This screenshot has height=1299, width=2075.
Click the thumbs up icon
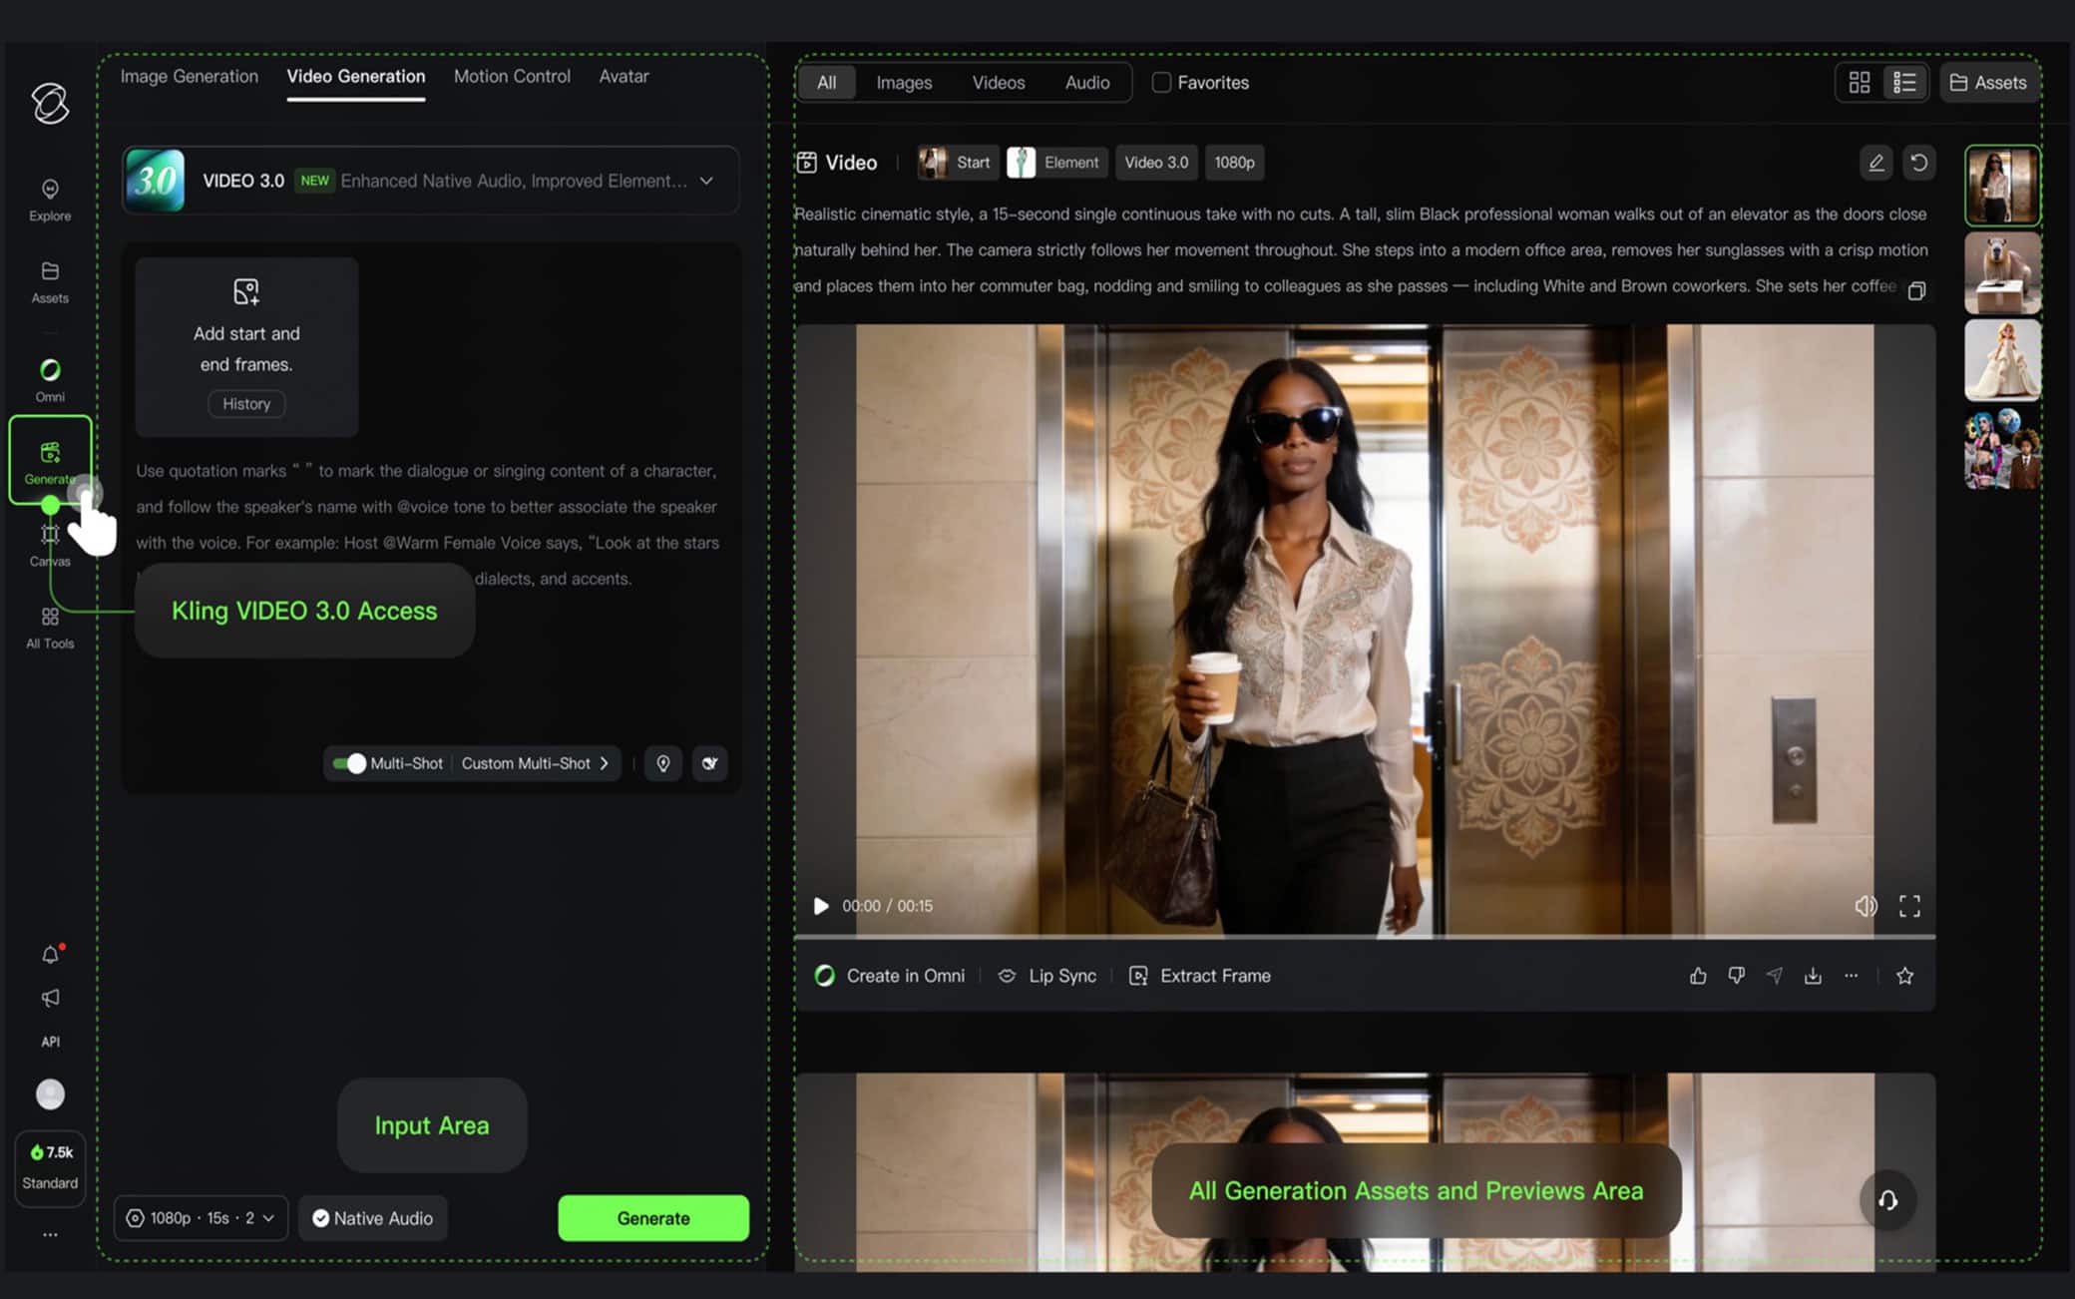[1698, 976]
